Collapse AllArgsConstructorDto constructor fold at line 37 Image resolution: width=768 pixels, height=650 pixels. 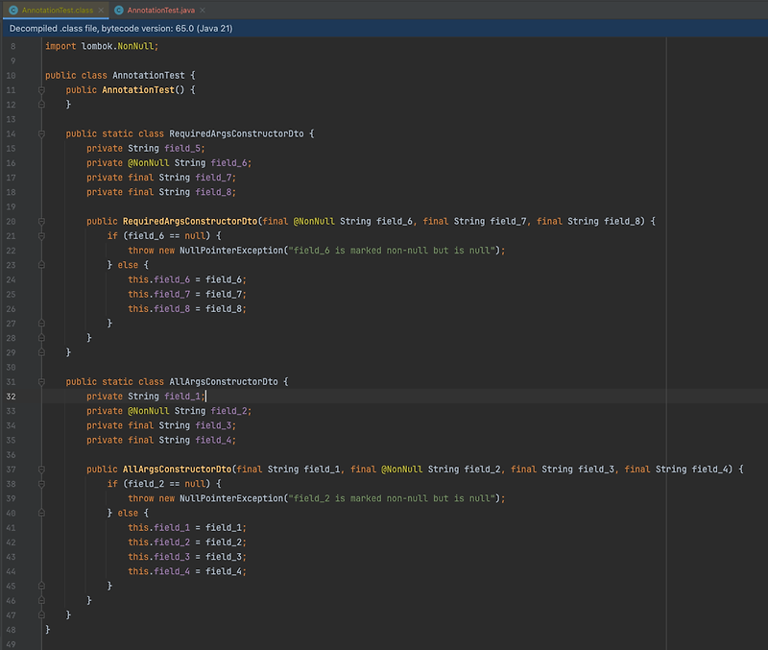click(41, 469)
